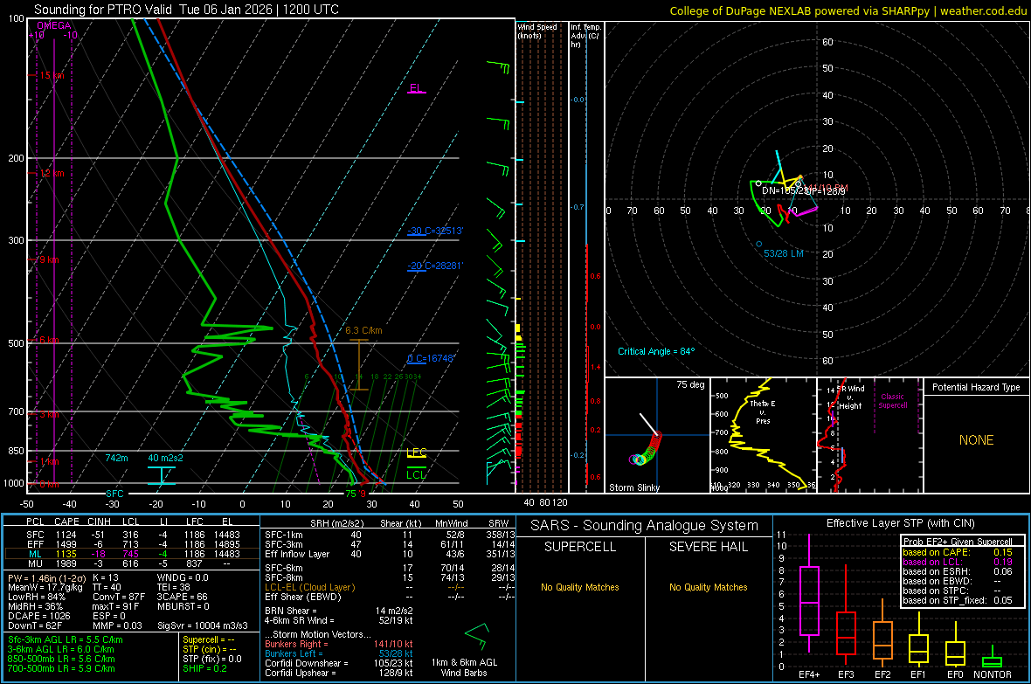Click the Inf. Temp. Adv. panel header
The width and height of the screenshot is (1031, 684).
click(x=585, y=36)
